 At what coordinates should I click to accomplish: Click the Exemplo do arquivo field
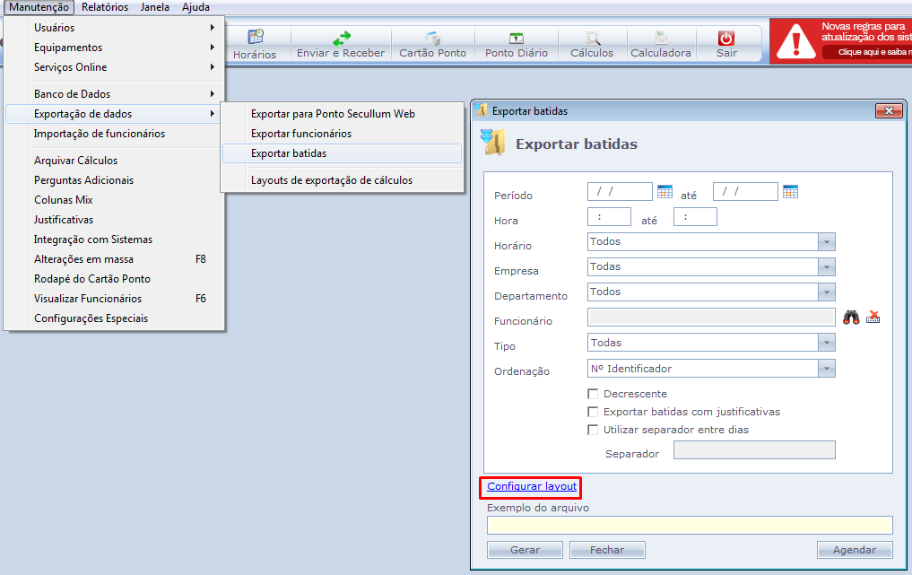pyautogui.click(x=690, y=526)
